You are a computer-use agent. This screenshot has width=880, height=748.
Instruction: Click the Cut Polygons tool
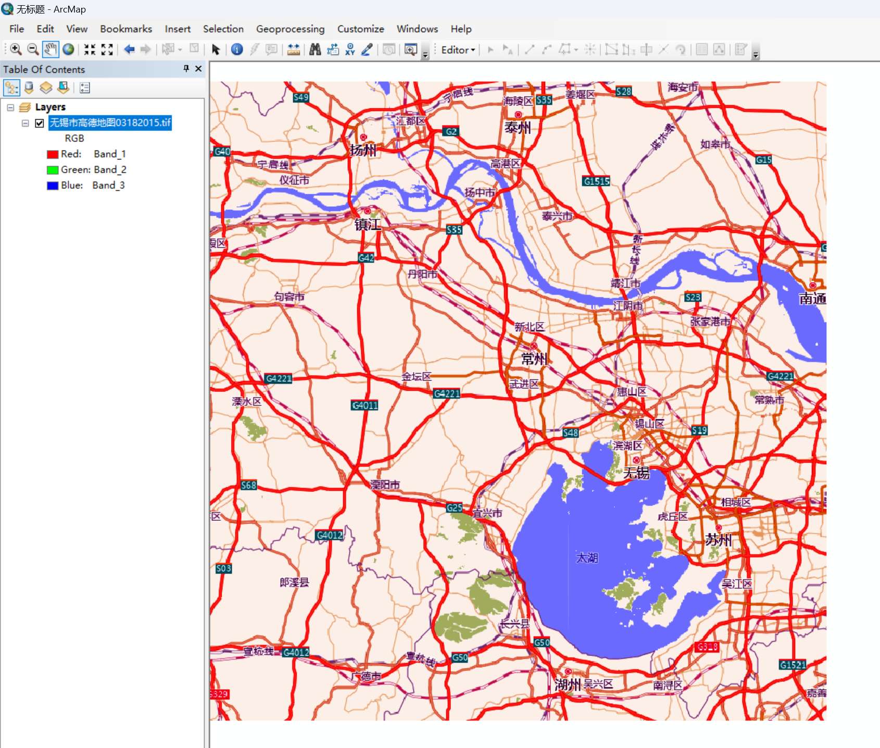(646, 49)
